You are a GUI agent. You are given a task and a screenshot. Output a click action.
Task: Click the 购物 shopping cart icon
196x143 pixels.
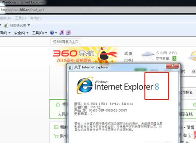(x=56, y=136)
